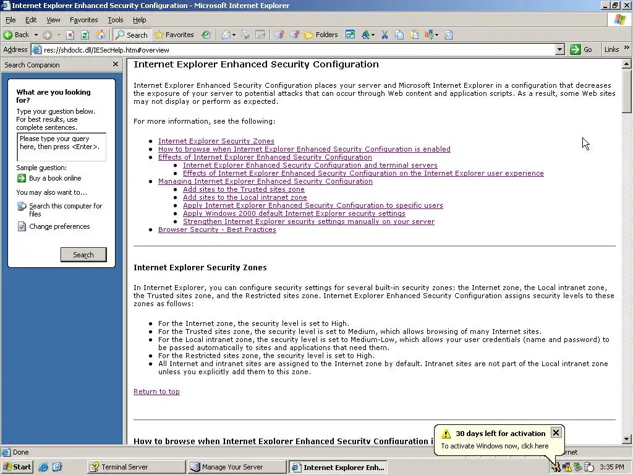Click the Windows activation keys tray icon
This screenshot has width=633, height=475.
point(557,468)
